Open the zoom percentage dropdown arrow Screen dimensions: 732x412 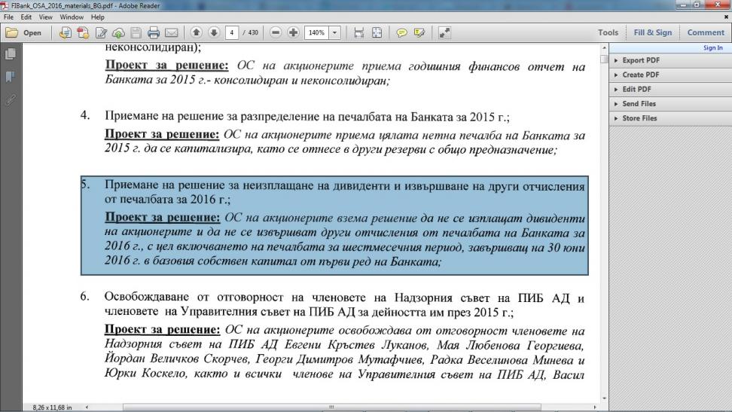(x=334, y=32)
